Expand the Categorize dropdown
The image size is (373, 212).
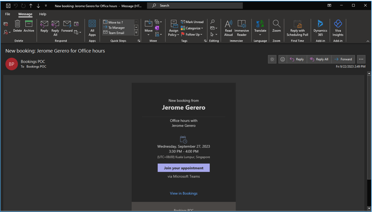point(192,28)
